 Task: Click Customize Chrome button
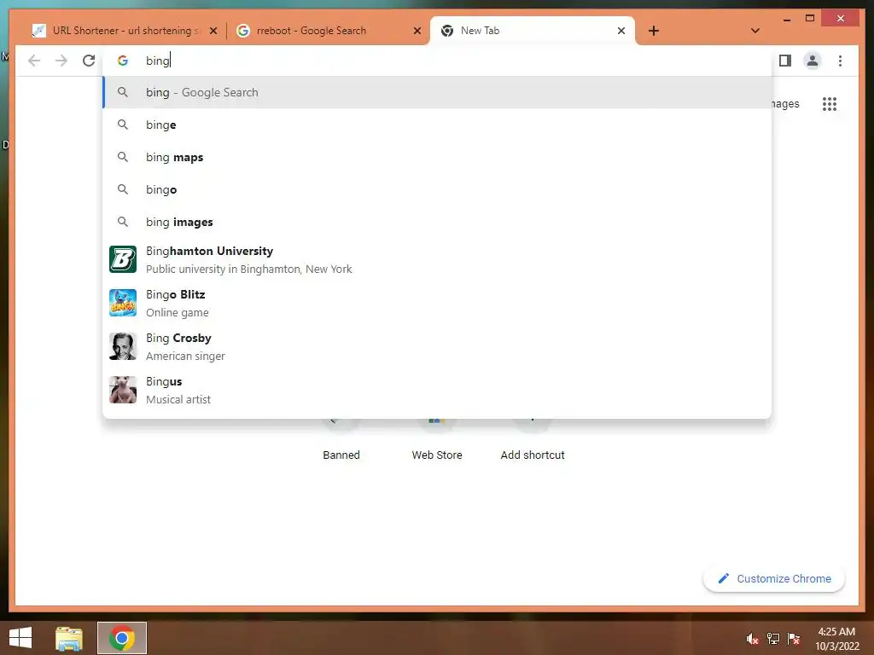[x=774, y=579]
